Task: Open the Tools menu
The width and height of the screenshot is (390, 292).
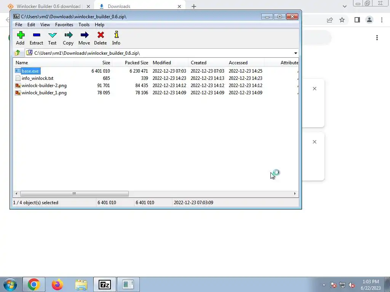Action: pyautogui.click(x=84, y=25)
